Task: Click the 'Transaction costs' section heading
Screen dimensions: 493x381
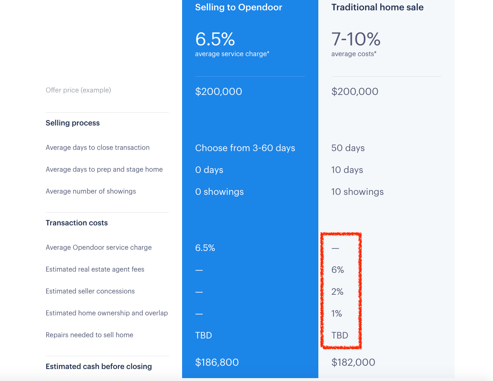Action: (x=77, y=223)
